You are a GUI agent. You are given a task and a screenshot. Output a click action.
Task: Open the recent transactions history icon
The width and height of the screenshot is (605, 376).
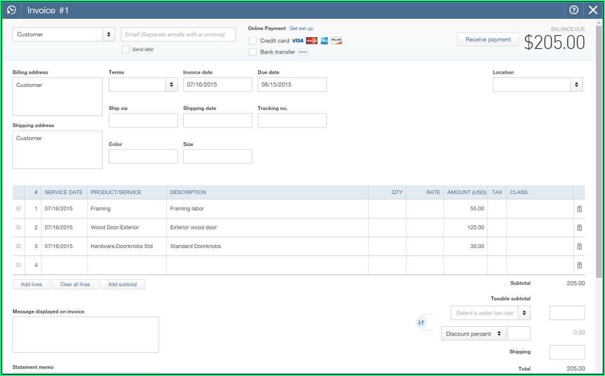(12, 10)
